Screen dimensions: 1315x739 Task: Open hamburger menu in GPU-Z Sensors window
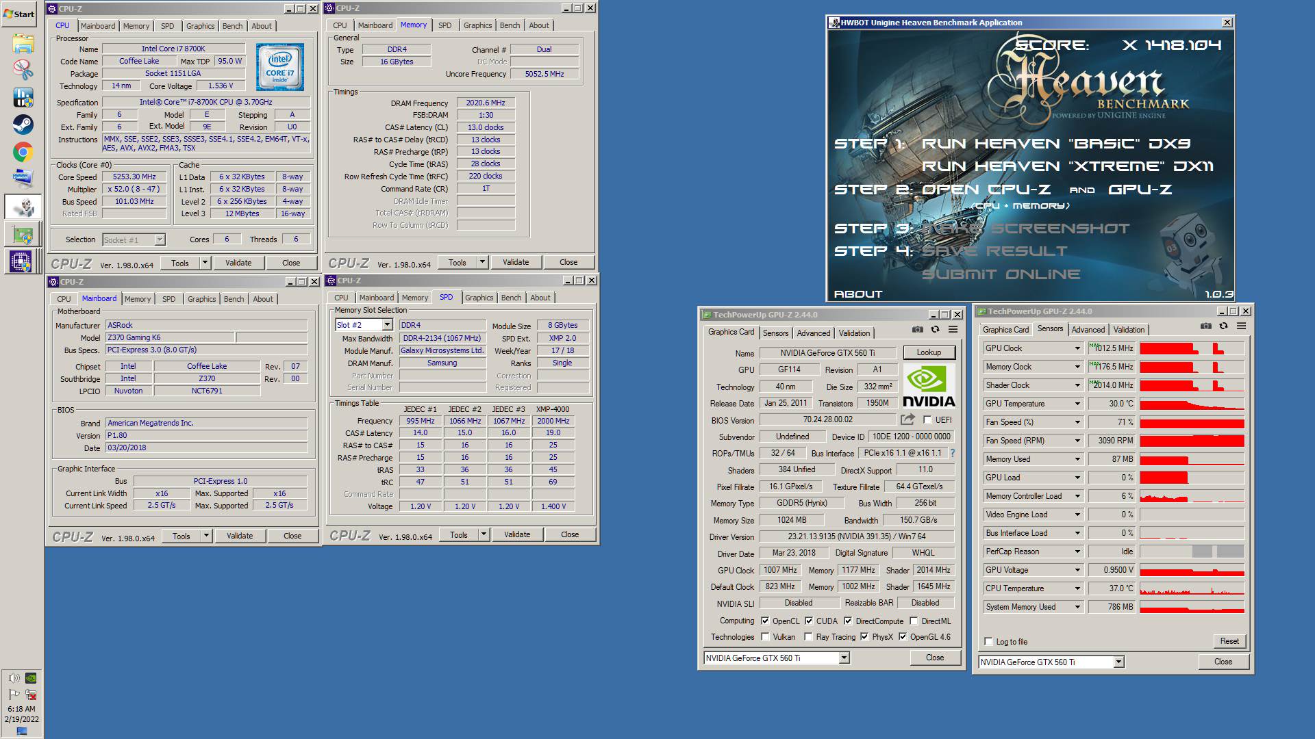coord(1241,326)
